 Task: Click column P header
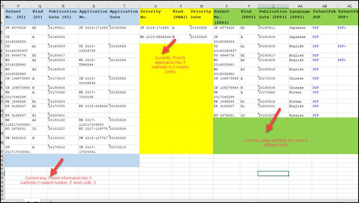point(19,5)
